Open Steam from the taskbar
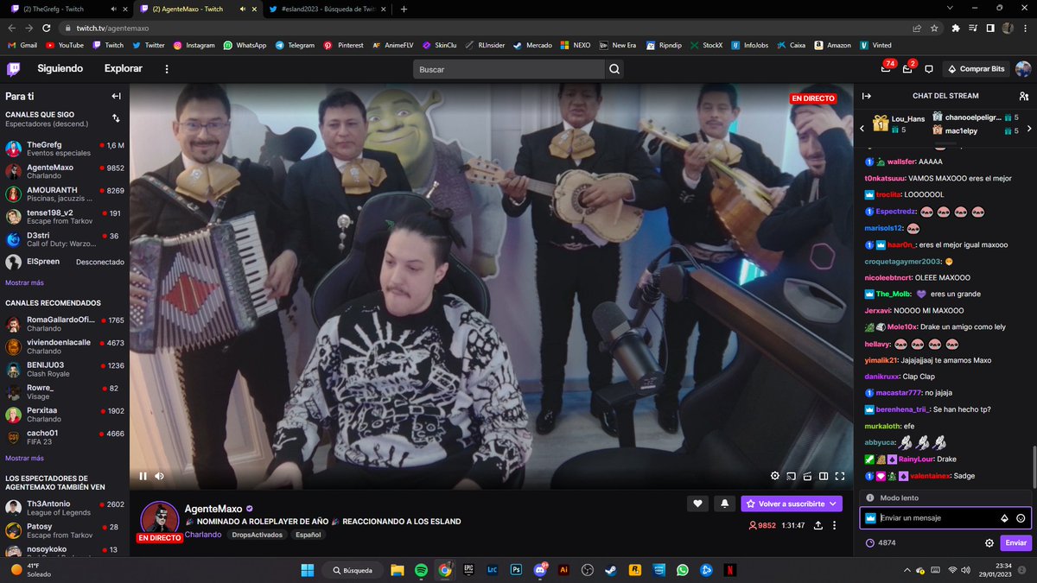1037x583 pixels. pos(610,570)
